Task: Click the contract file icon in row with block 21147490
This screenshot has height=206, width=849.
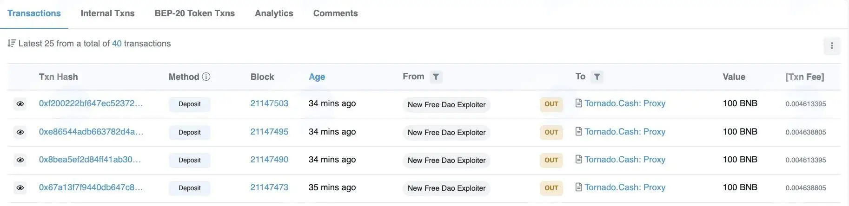Action: (579, 159)
